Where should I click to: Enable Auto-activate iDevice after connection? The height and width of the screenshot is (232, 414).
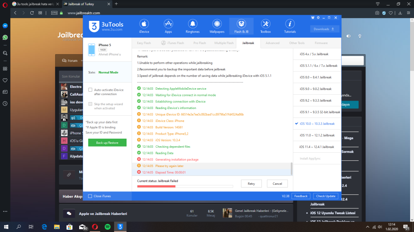coord(90,90)
